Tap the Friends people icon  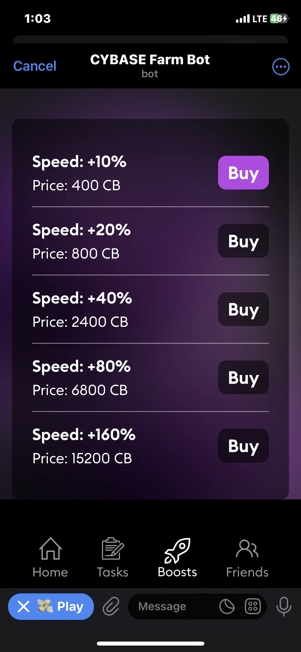pyautogui.click(x=247, y=549)
